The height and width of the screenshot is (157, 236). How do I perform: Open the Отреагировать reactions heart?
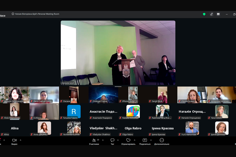128,142
